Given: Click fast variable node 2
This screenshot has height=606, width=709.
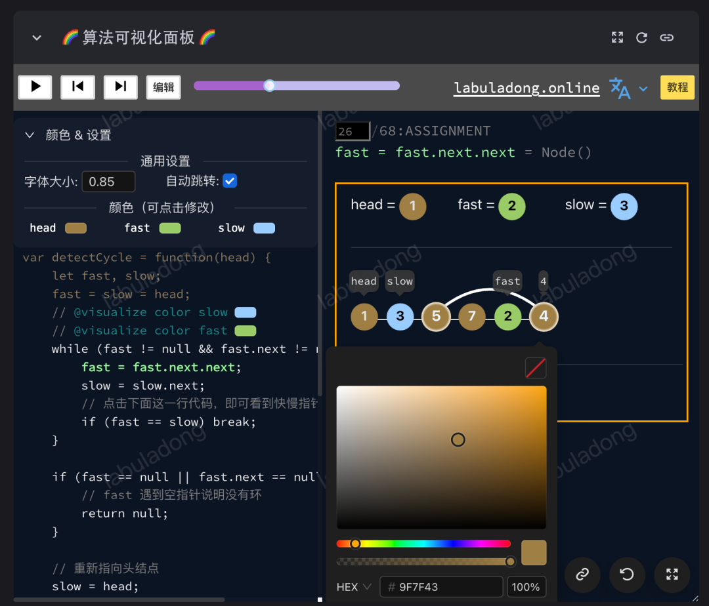Looking at the screenshot, I should click(x=512, y=207).
